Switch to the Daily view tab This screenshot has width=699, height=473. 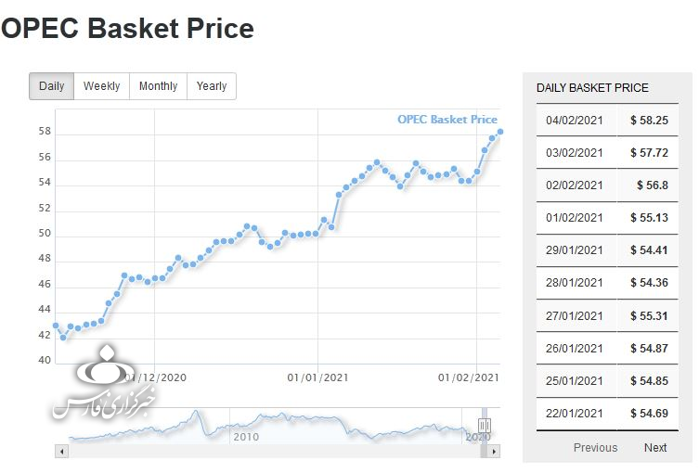click(x=52, y=86)
